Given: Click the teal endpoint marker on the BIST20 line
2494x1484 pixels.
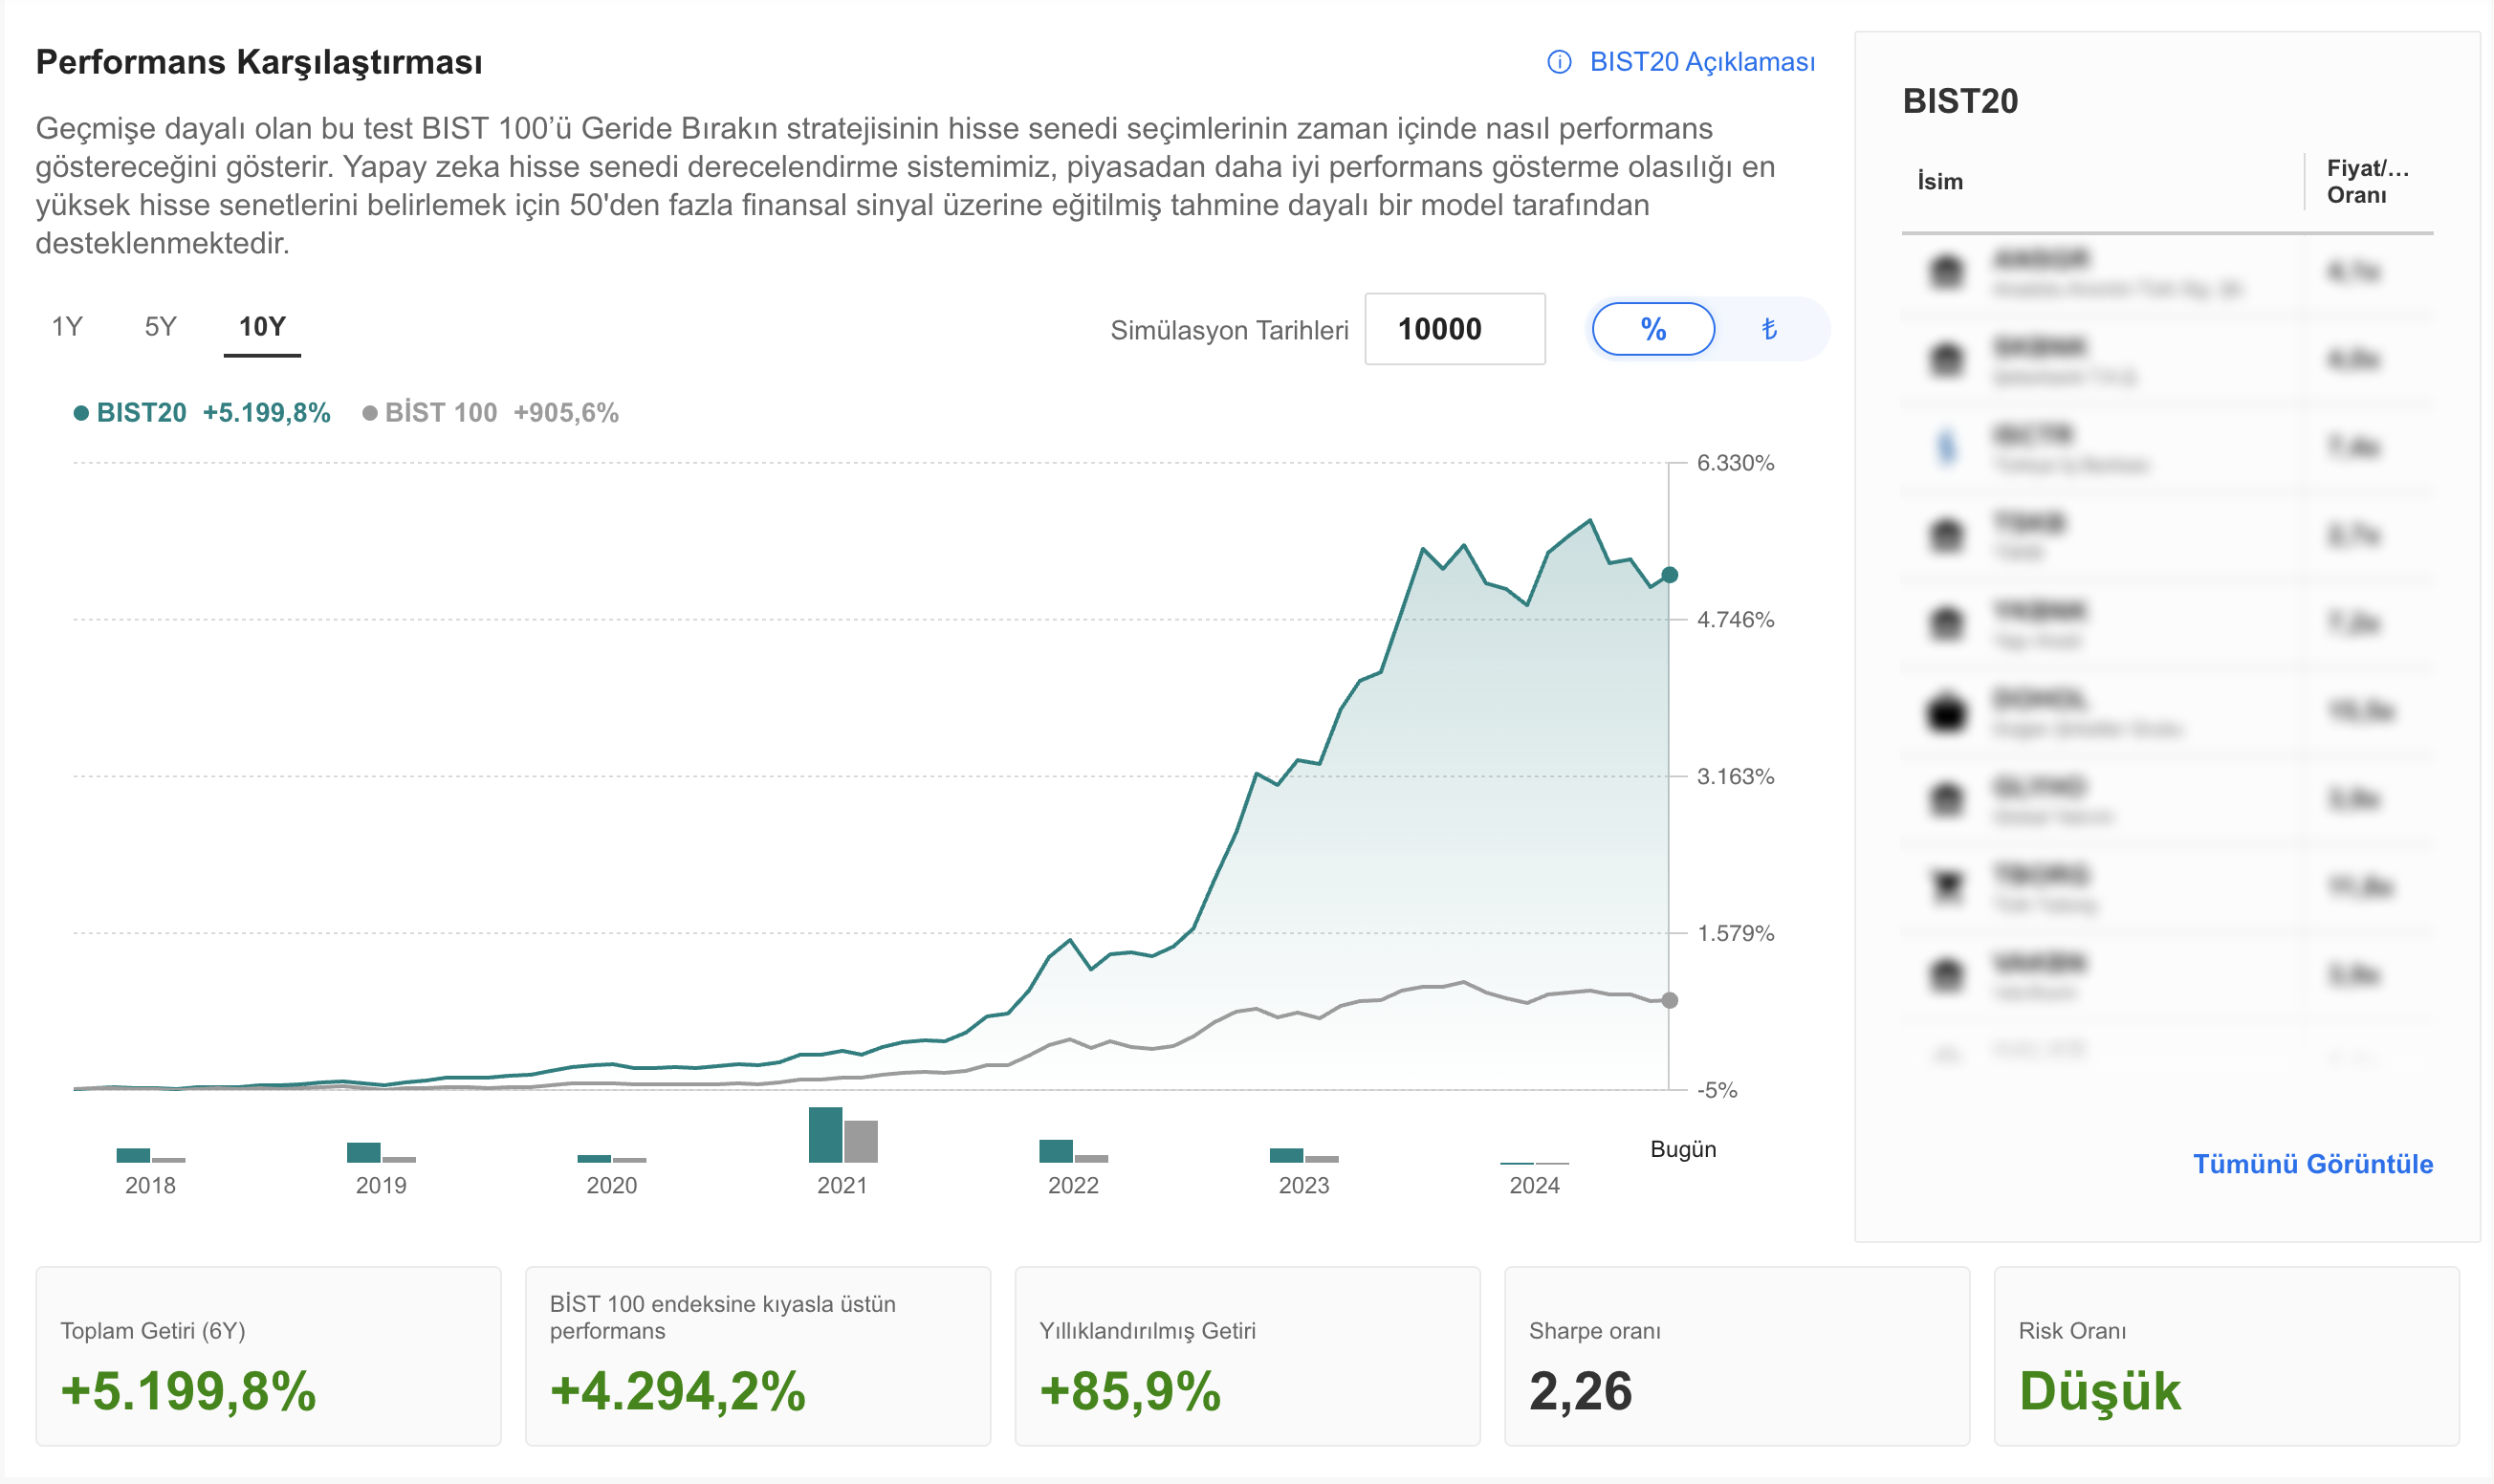Looking at the screenshot, I should coord(1669,575).
